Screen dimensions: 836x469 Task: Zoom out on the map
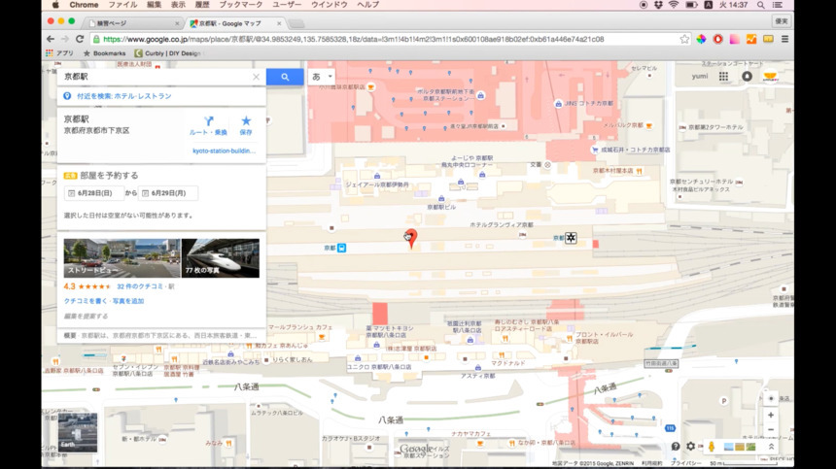click(x=771, y=429)
